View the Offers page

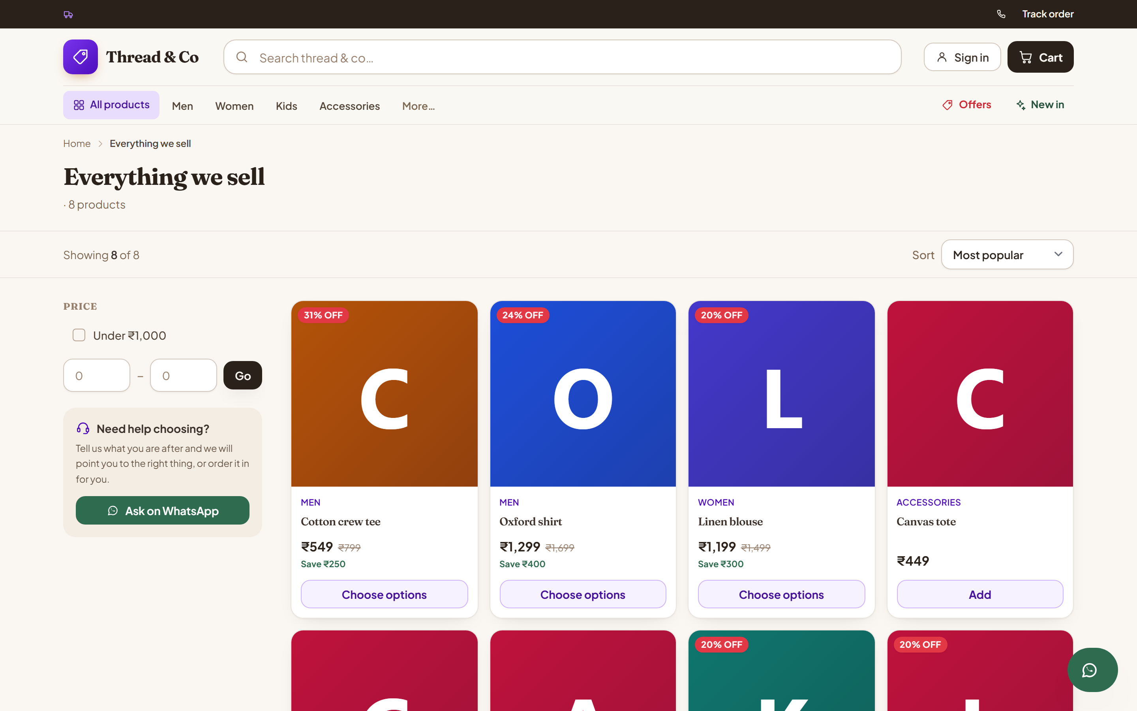(967, 105)
